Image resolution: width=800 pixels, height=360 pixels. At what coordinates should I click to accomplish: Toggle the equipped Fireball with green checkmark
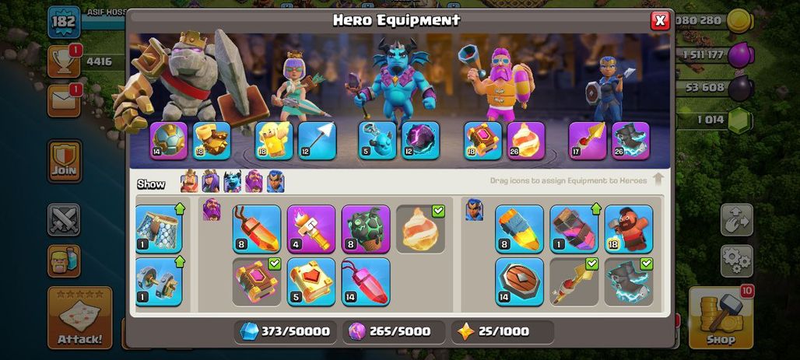pyautogui.click(x=420, y=229)
